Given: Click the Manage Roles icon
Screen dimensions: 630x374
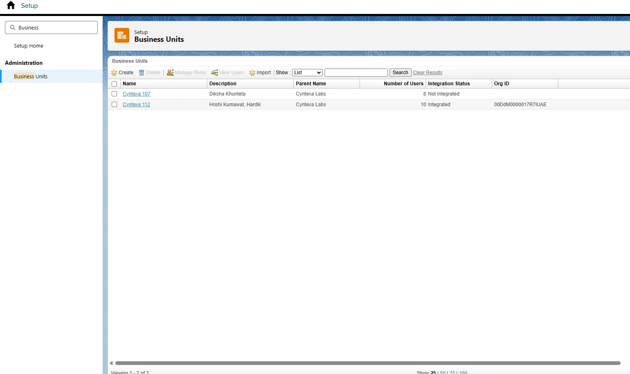Looking at the screenshot, I should 170,73.
